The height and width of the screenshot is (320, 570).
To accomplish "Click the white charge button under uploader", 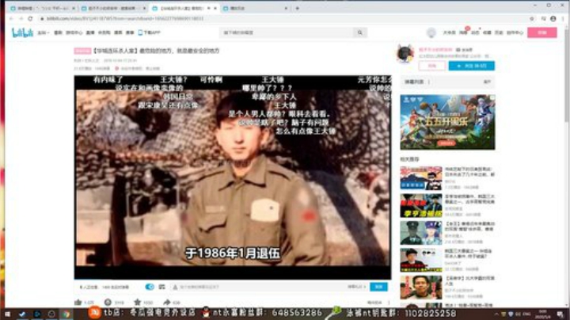I will pyautogui.click(x=432, y=66).
